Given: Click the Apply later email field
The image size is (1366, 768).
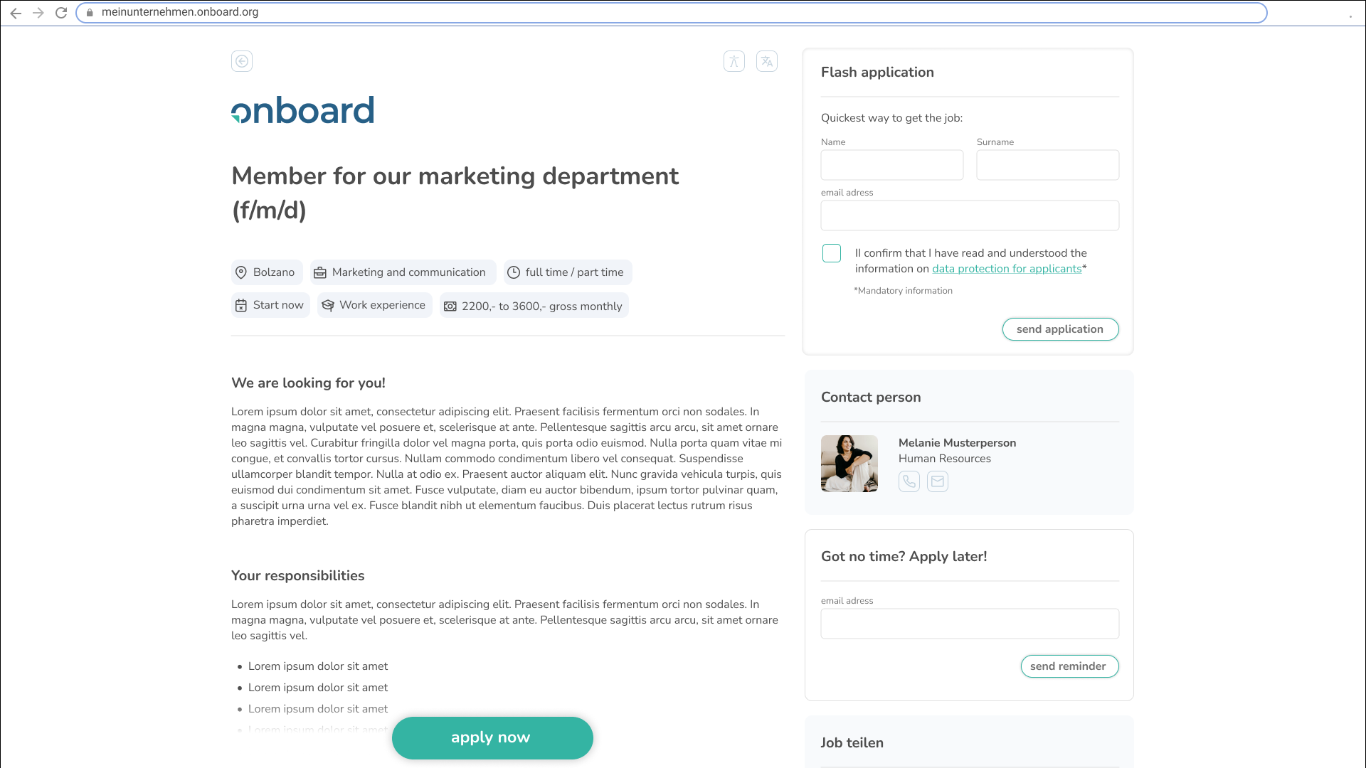Looking at the screenshot, I should (x=969, y=624).
